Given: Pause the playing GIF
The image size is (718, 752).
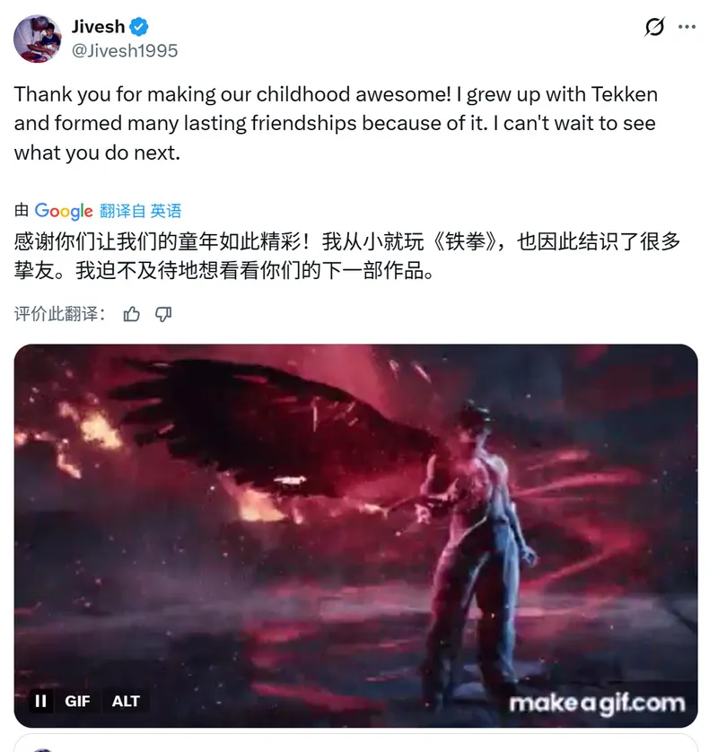Looking at the screenshot, I should tap(40, 701).
